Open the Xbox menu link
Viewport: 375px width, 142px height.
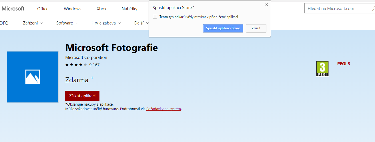[x=101, y=9]
